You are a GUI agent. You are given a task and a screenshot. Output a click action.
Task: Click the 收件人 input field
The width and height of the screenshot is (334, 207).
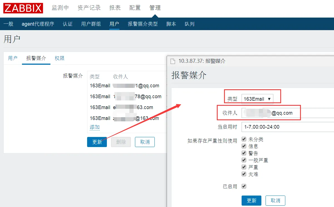pos(288,113)
